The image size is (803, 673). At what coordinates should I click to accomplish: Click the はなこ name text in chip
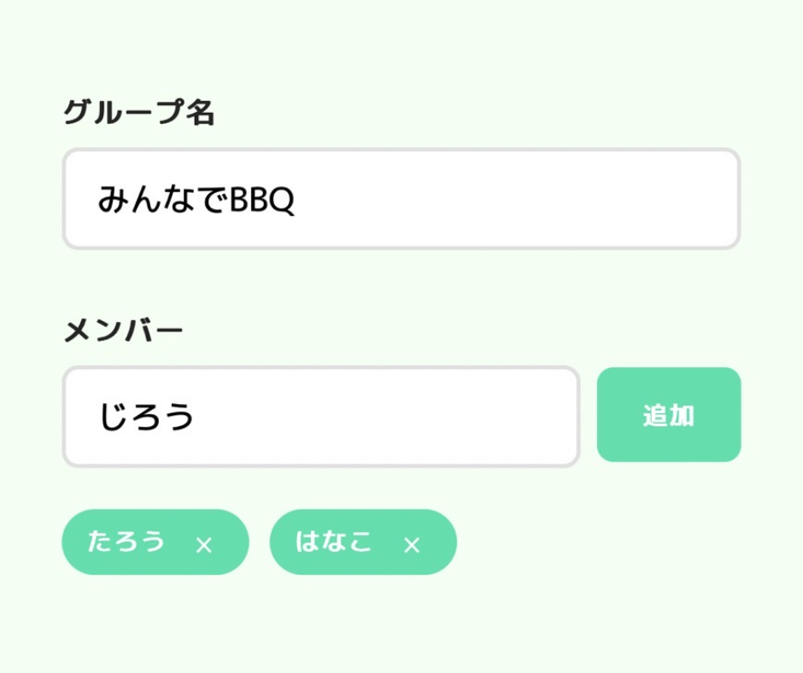(x=334, y=541)
